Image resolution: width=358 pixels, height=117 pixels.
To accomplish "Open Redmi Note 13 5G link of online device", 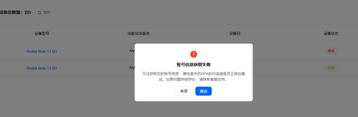I will tap(42, 68).
